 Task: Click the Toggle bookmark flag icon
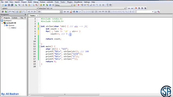click(136, 8)
